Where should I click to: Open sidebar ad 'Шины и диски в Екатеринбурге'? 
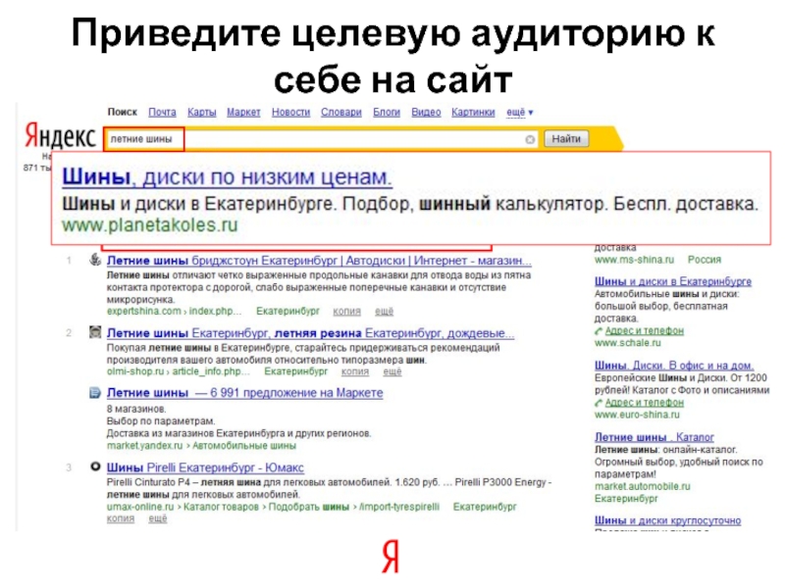click(x=673, y=281)
